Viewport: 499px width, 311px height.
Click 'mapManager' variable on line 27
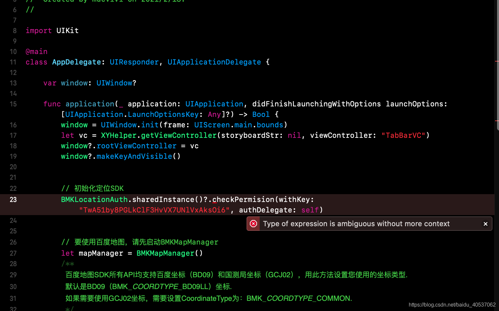(x=101, y=253)
